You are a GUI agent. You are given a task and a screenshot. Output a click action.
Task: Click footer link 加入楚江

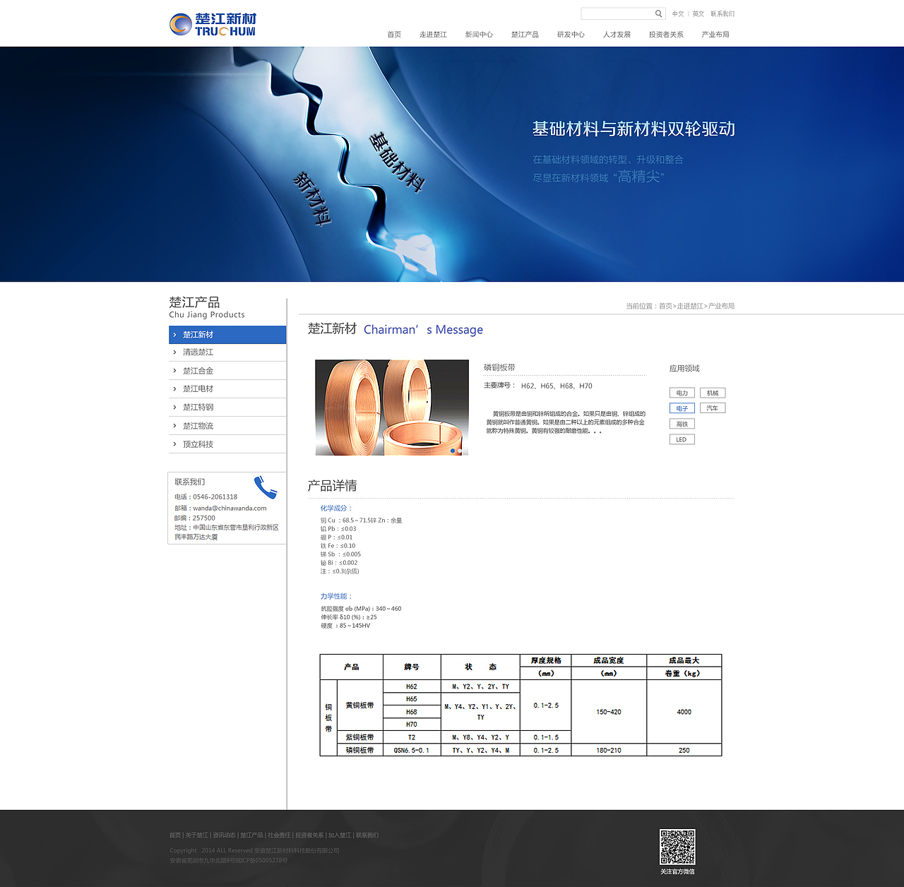tap(339, 835)
